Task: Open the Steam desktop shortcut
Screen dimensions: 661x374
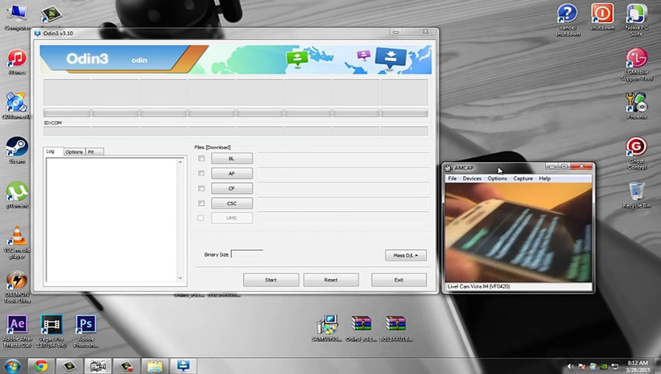Action: (17, 147)
